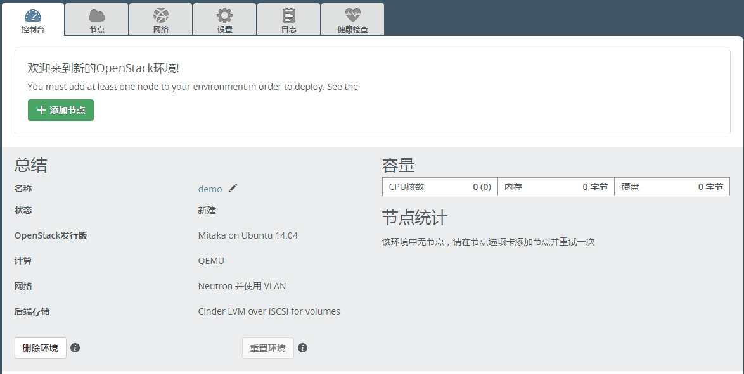Image resolution: width=744 pixels, height=374 pixels.
Task: Click the 内存 memory capacity cell
Action: (556, 187)
